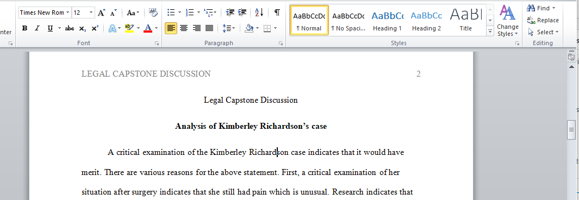Image resolution: width=579 pixels, height=200 pixels.
Task: Click the vertical scrollbar thumb
Action: (571, 129)
